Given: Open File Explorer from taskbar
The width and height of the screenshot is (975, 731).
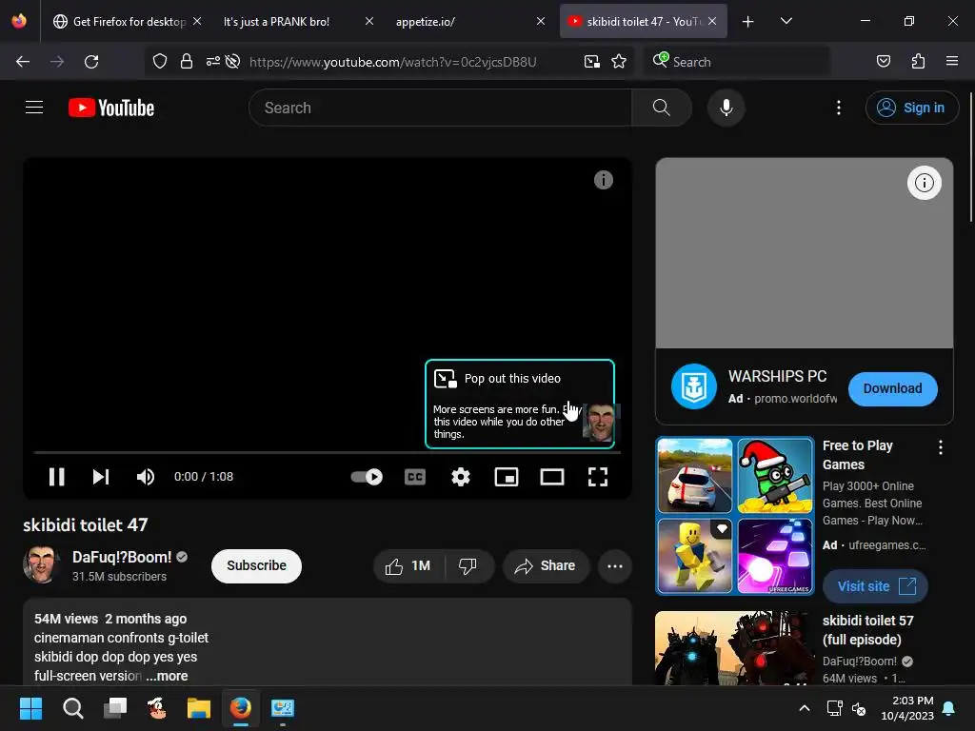Looking at the screenshot, I should tap(199, 708).
